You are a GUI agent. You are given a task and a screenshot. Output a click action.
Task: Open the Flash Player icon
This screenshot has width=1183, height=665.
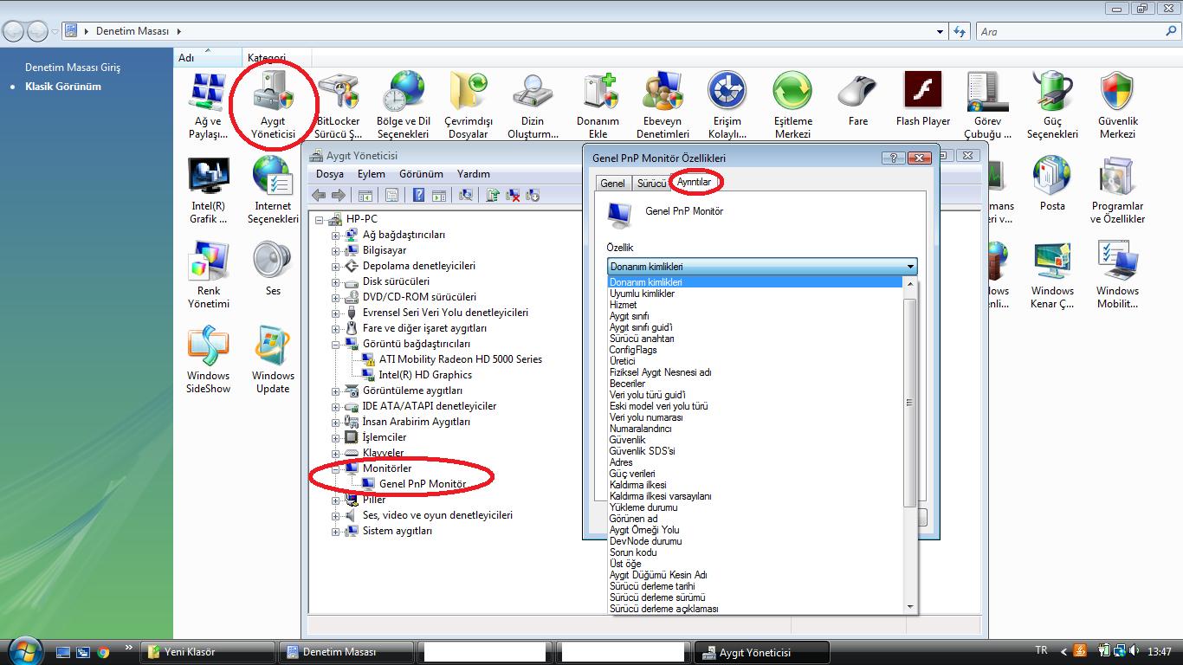923,100
